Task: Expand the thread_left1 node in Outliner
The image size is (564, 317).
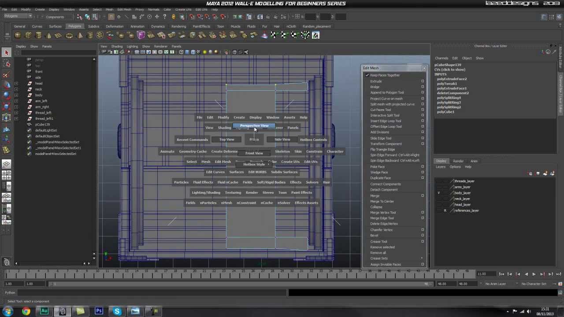Action: click(16, 118)
